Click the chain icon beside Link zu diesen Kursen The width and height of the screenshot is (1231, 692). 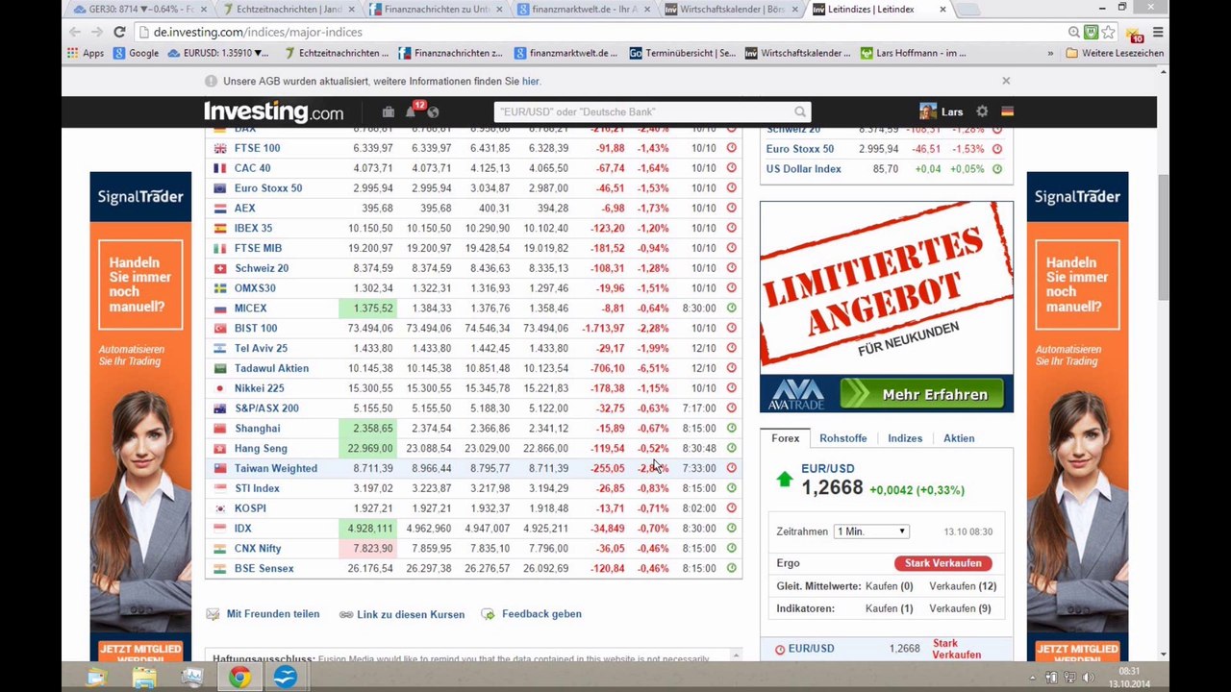pyautogui.click(x=346, y=614)
